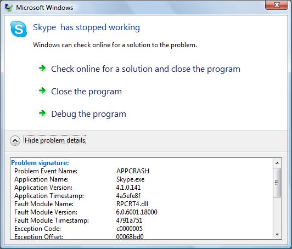Collapse details using the round chevron button
This screenshot has height=249, width=292.
(x=15, y=140)
